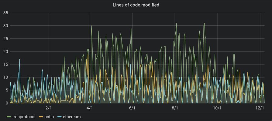This screenshot has width=272, height=121.
Task: Click the 2/1 x-axis date label
Action: pos(48,108)
